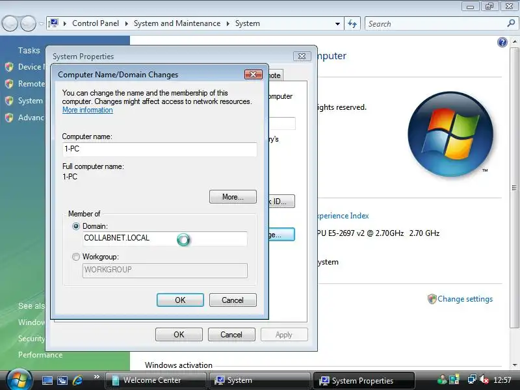Click the computer icon in address bar
The height and width of the screenshot is (390, 520).
53,23
